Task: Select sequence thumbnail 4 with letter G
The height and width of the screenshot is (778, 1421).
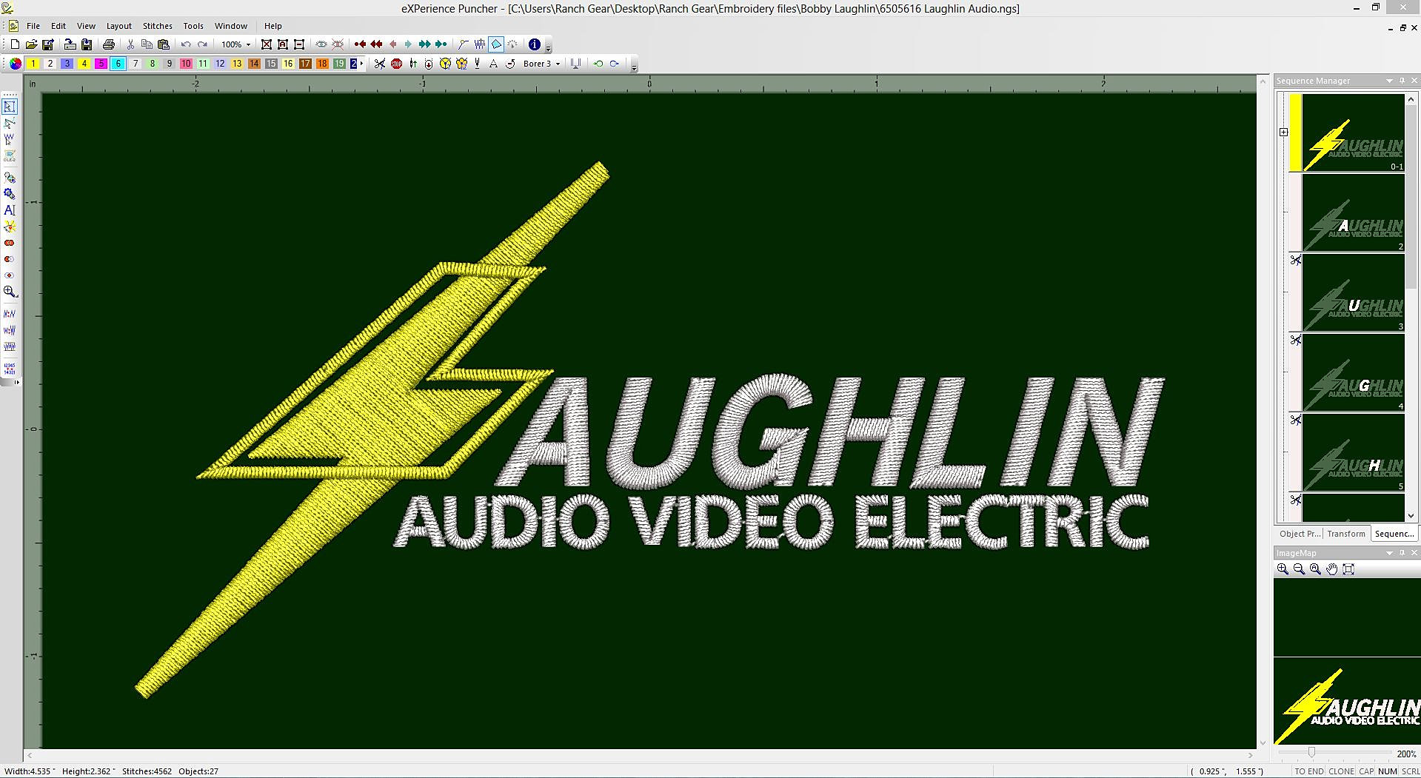Action: pyautogui.click(x=1353, y=373)
